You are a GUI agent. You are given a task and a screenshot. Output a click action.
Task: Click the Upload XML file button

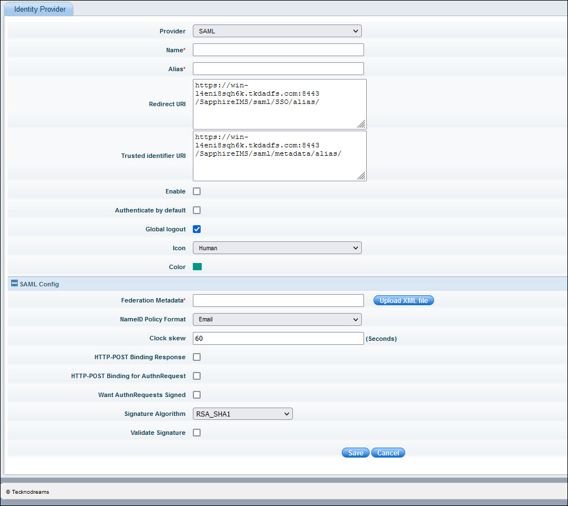[x=403, y=300]
